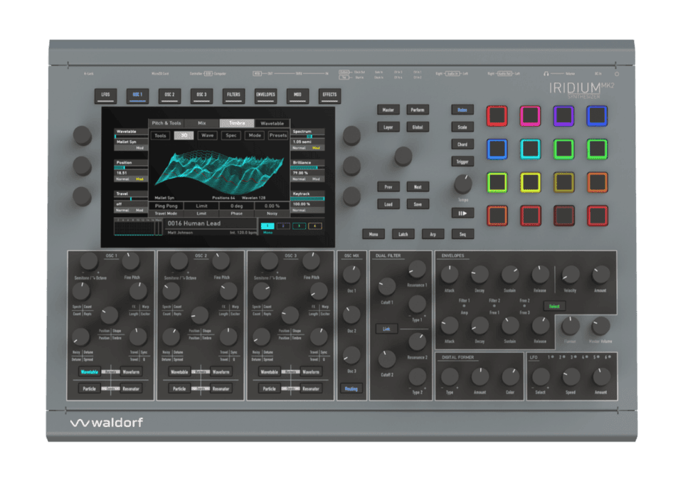Toggle the Dual Filter Link button
The width and height of the screenshot is (683, 481).
pos(386,329)
